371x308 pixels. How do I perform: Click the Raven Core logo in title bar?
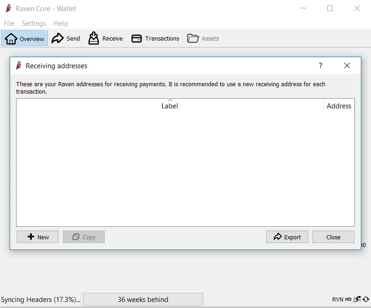coord(9,8)
